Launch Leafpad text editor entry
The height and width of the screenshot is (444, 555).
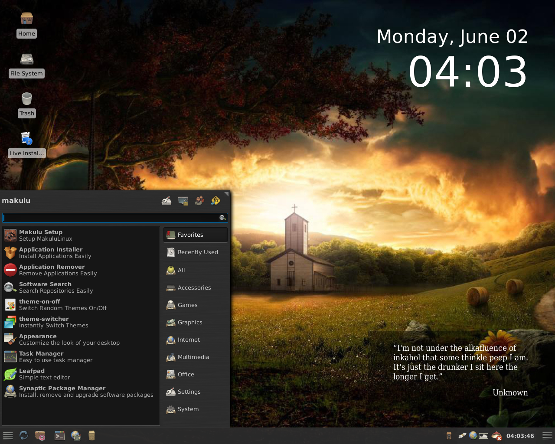coord(81,374)
